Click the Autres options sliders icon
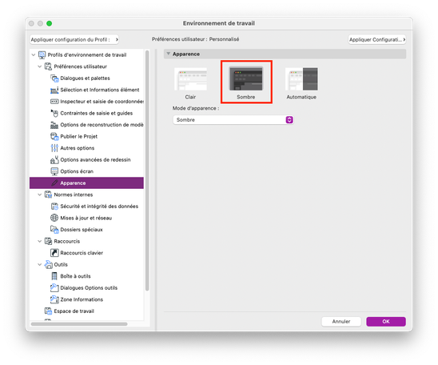438x365 pixels. point(54,148)
